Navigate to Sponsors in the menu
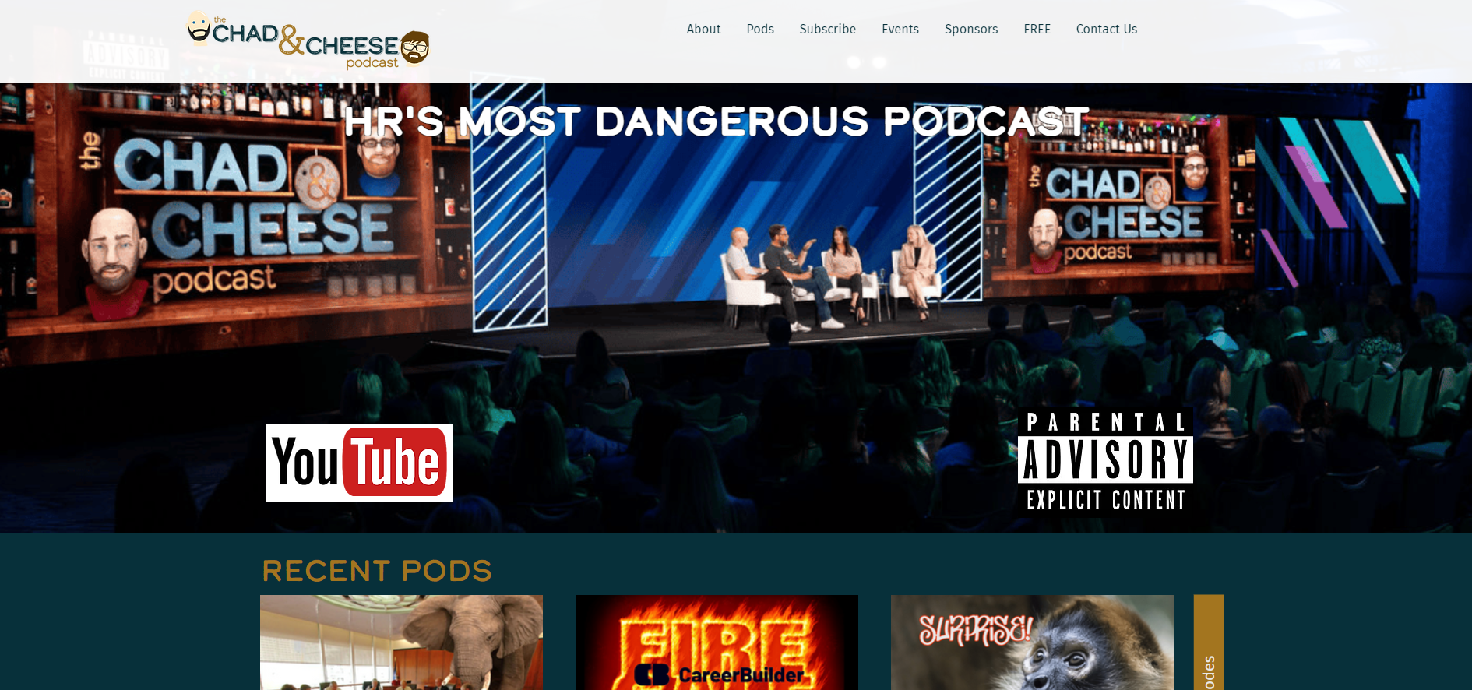 pyautogui.click(x=970, y=29)
